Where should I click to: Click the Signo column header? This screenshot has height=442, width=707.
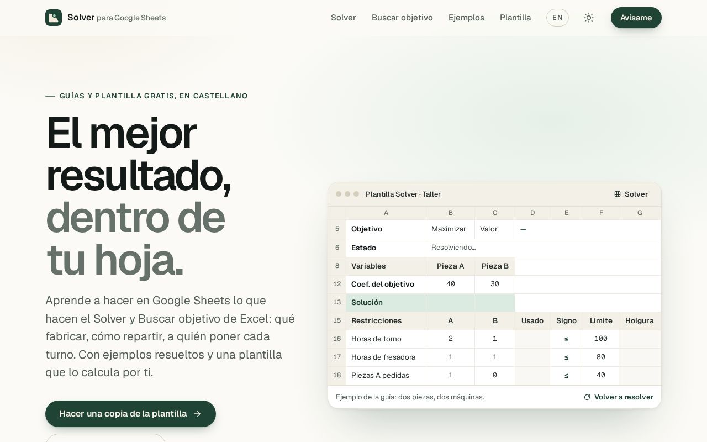[566, 320]
